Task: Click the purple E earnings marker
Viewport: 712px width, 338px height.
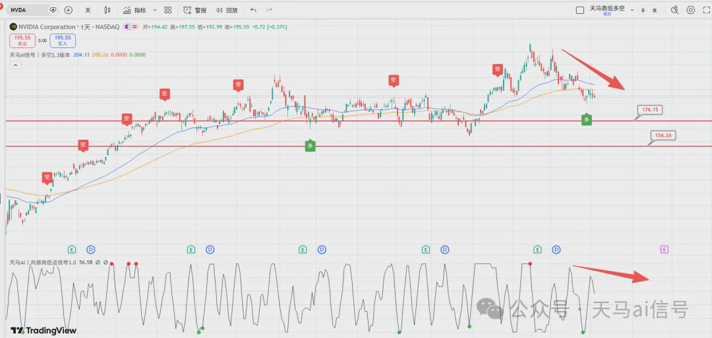Action: [664, 249]
